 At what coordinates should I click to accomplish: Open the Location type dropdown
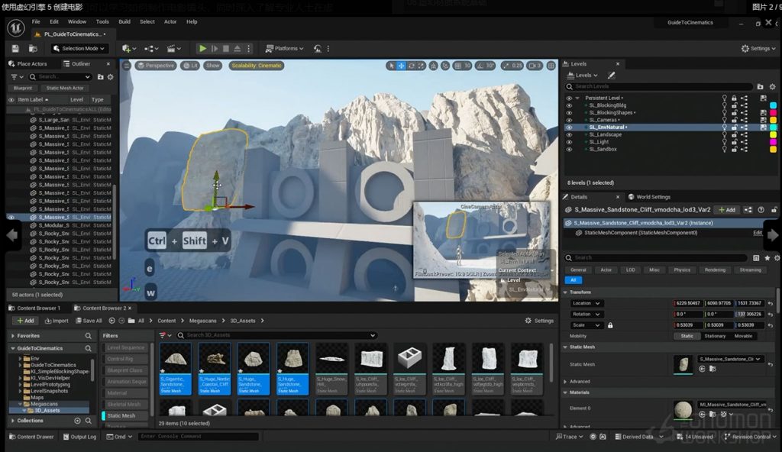pyautogui.click(x=586, y=303)
